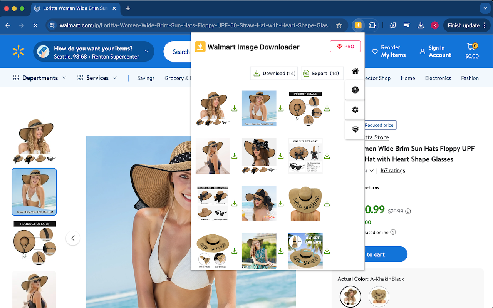Screen dimensions: 493x308
Task: Open the Grocery navigation item
Action: 177,78
